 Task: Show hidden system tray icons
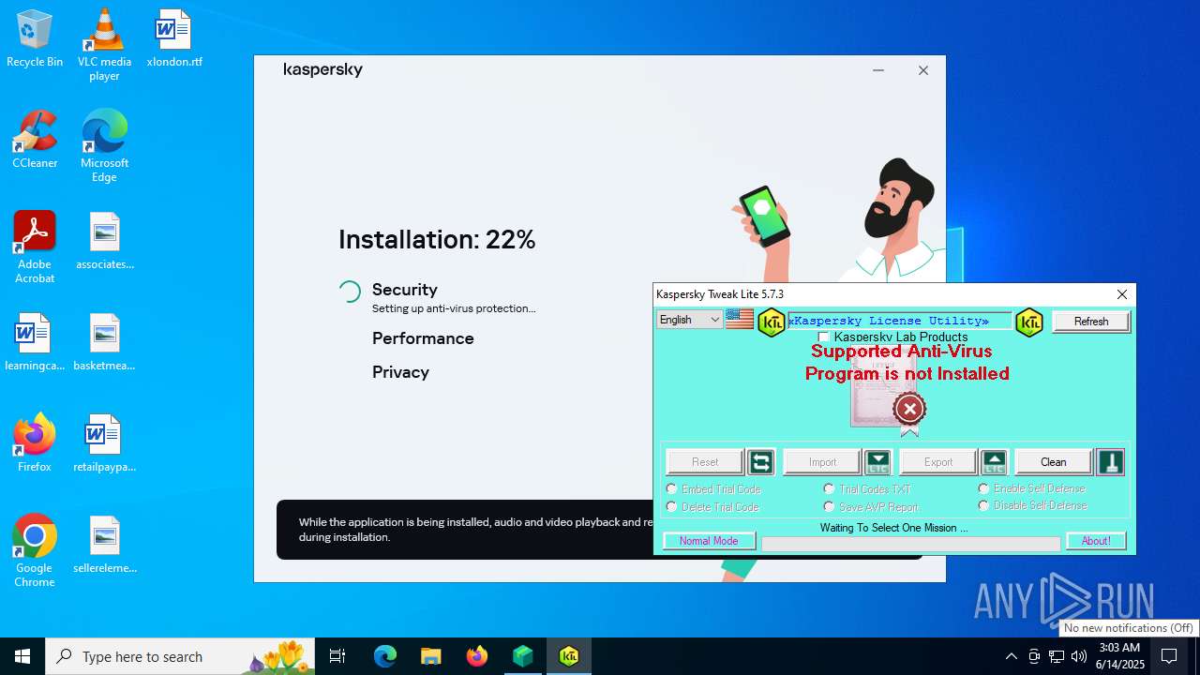click(1011, 656)
